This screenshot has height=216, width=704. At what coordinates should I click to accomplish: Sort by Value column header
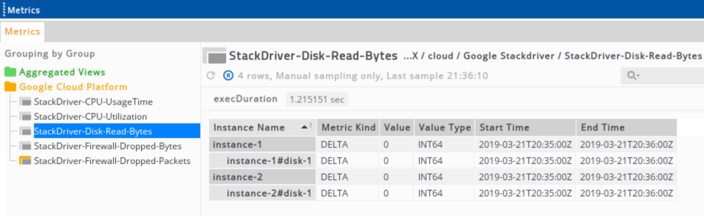(x=396, y=128)
